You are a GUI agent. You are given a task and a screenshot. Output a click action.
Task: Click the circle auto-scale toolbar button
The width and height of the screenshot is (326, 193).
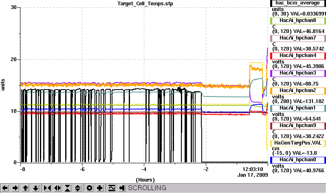[89, 188]
